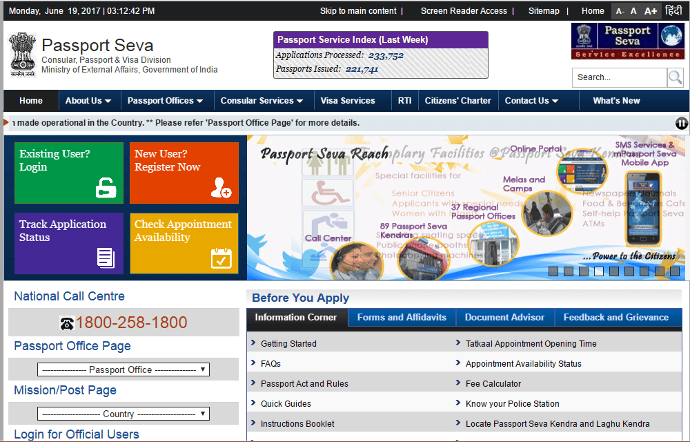Click the New User Register Now icon
The height and width of the screenshot is (442, 690).
(222, 188)
